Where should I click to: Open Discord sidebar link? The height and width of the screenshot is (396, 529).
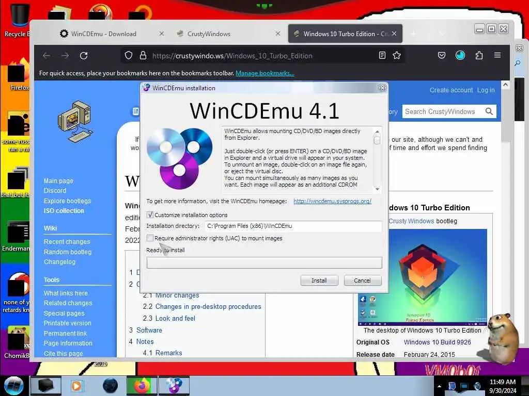click(55, 191)
